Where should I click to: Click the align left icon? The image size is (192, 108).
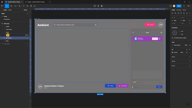pyautogui.click(x=172, y=13)
